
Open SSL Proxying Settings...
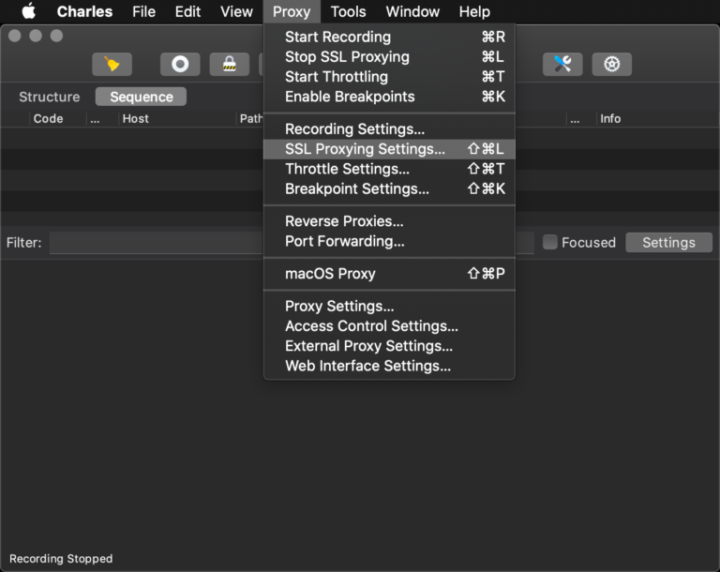[x=389, y=149]
